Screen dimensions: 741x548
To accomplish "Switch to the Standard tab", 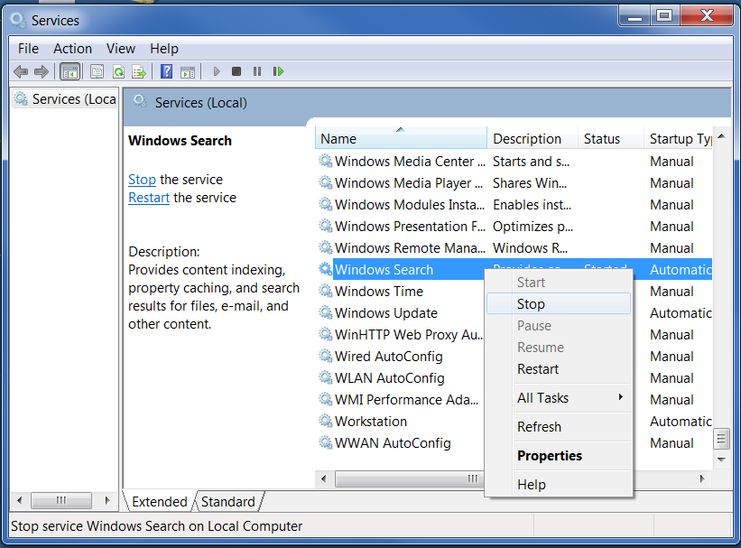I will (x=227, y=501).
